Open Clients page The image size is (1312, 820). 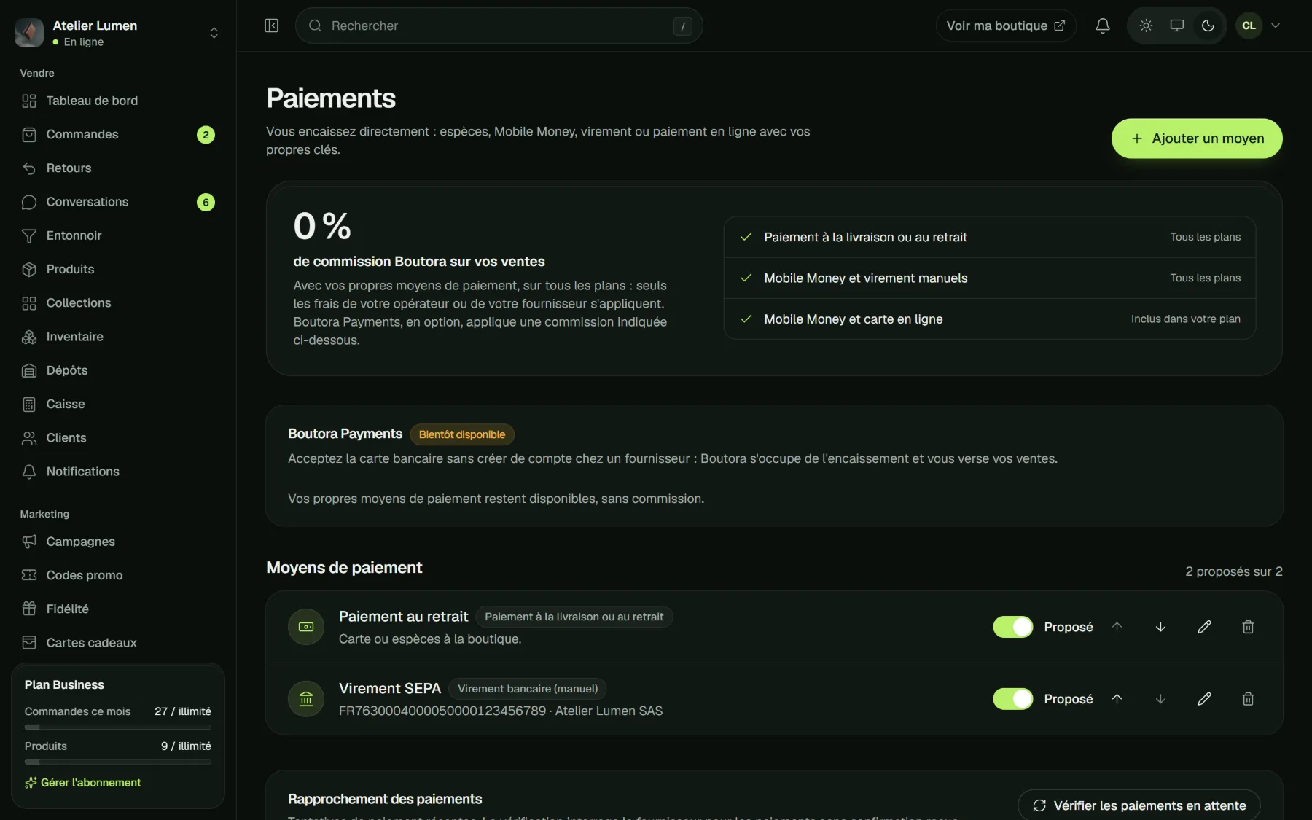(117, 437)
